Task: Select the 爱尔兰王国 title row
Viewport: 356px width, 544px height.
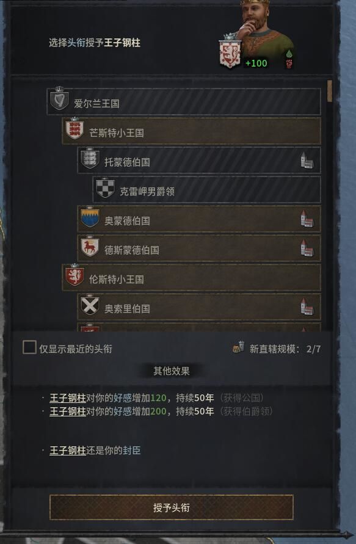Action: (x=184, y=101)
